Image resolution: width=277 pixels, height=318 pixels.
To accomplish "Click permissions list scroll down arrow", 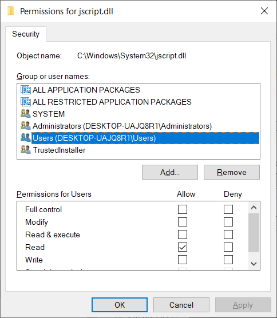I will 254,264.
